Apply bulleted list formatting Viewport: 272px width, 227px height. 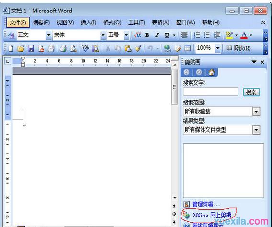point(206,35)
